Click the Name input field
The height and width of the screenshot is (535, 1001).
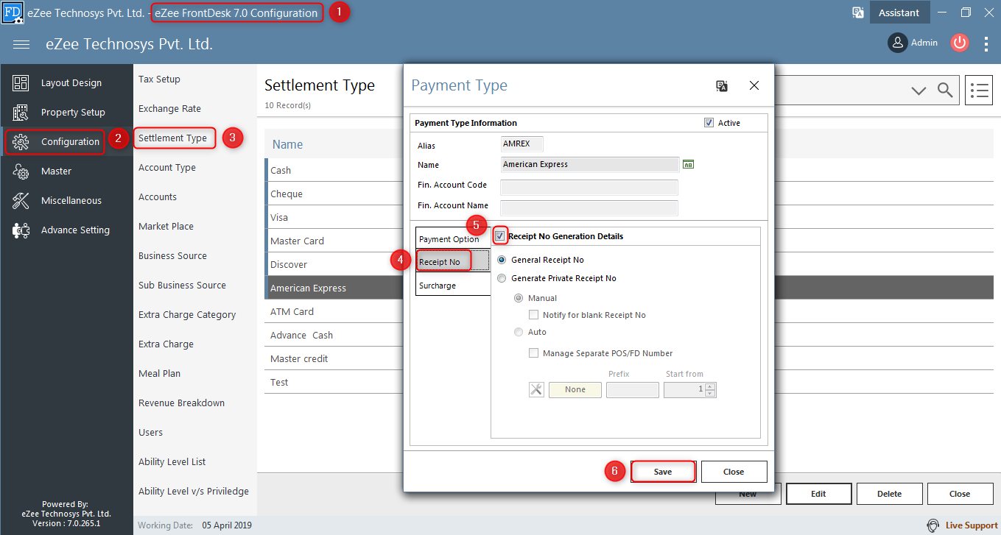(589, 165)
